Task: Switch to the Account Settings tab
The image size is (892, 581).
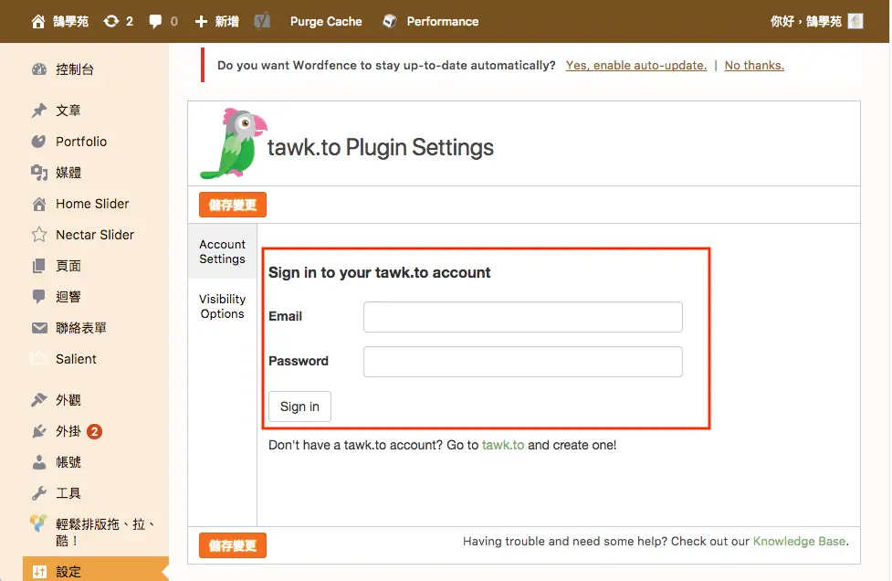Action: (x=223, y=251)
